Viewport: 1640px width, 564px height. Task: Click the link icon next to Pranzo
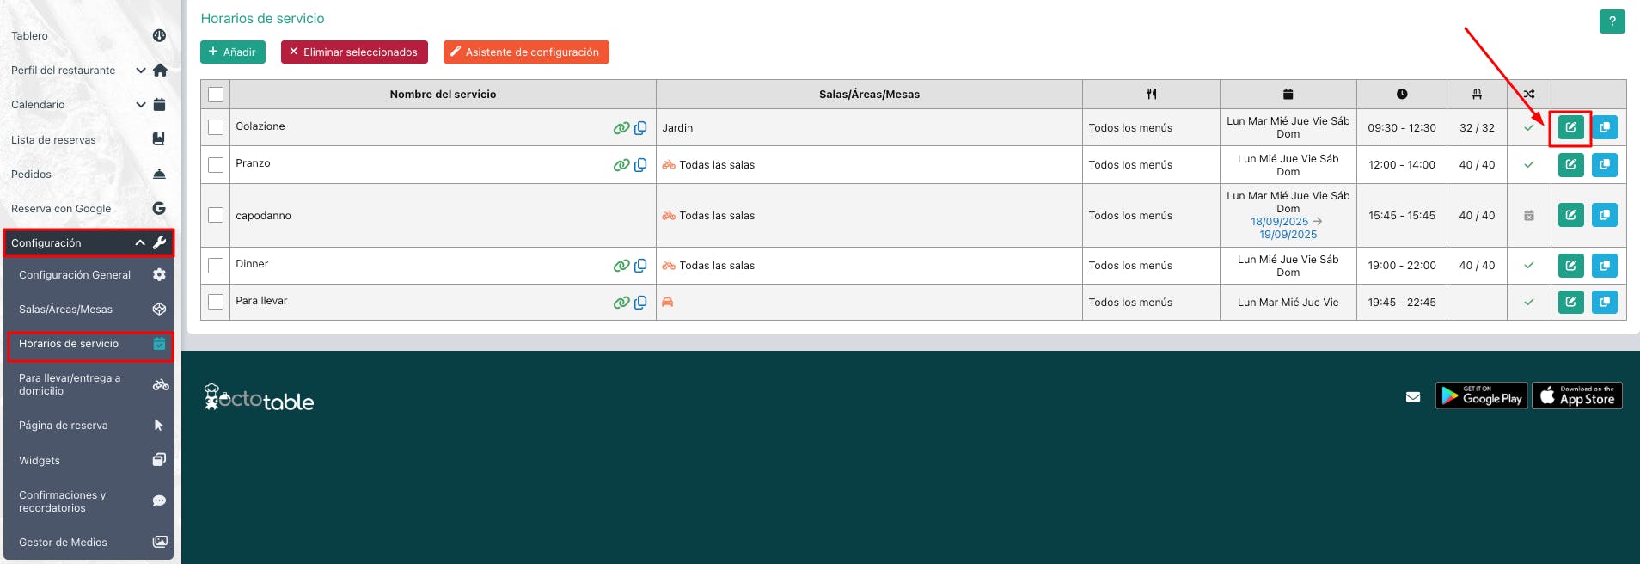[x=621, y=165]
